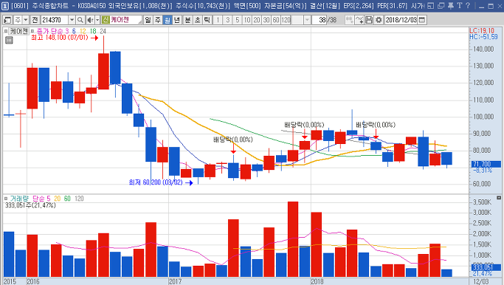Click the duplicate window icon in title bar
Image resolution: width=504 pixels, height=285 pixels.
(441, 5)
